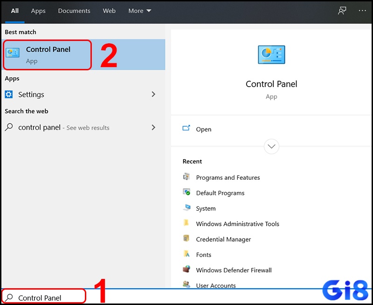Open Credential Manager from Recent
Screen dimensions: 373x305
223,239
